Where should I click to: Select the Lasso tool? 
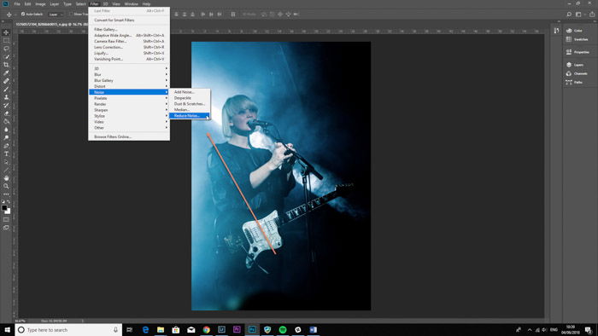click(x=6, y=49)
